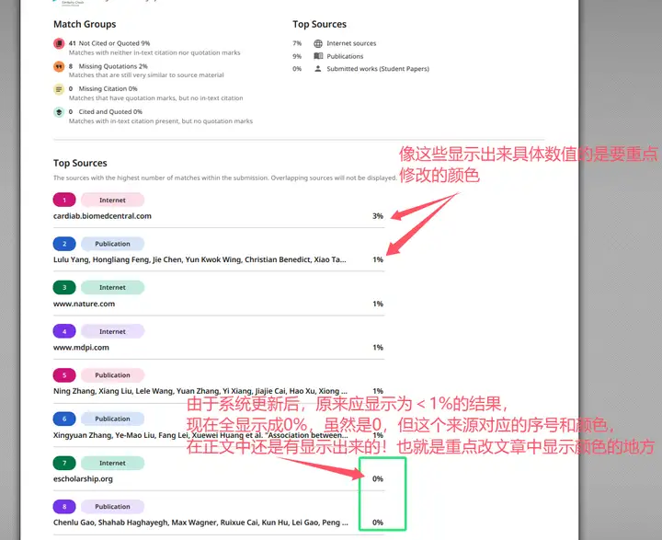
Task: Select source number 7 badge
Action: [x=64, y=463]
